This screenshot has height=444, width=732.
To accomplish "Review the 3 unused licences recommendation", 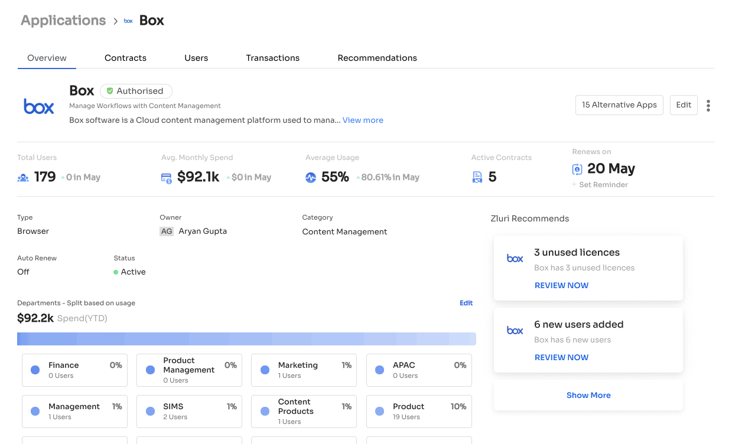I will (x=561, y=285).
